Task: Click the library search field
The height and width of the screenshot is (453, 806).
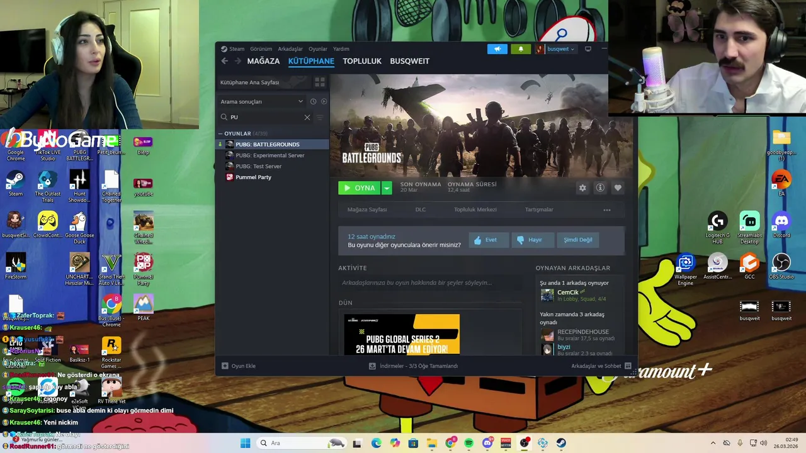Action: (x=264, y=117)
